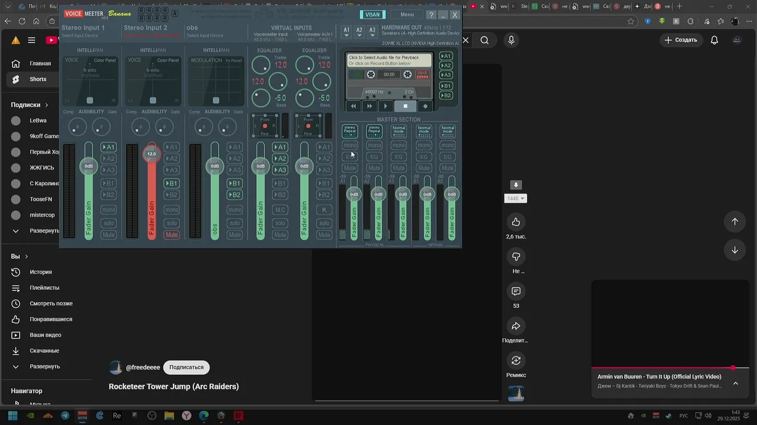757x425 pixels.
Task: Go to the next Short with down arrow
Action: (x=735, y=250)
